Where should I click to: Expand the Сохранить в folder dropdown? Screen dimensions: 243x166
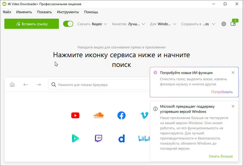[x=198, y=24]
